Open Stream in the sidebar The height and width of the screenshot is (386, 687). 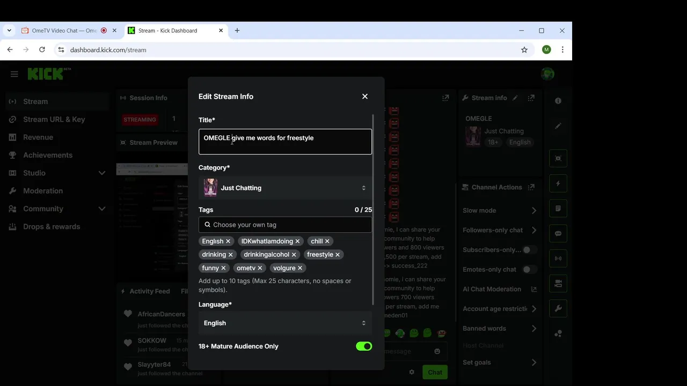pos(58,101)
